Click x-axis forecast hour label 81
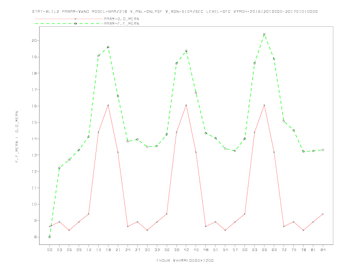This screenshot has width=352, height=272. 313,250
